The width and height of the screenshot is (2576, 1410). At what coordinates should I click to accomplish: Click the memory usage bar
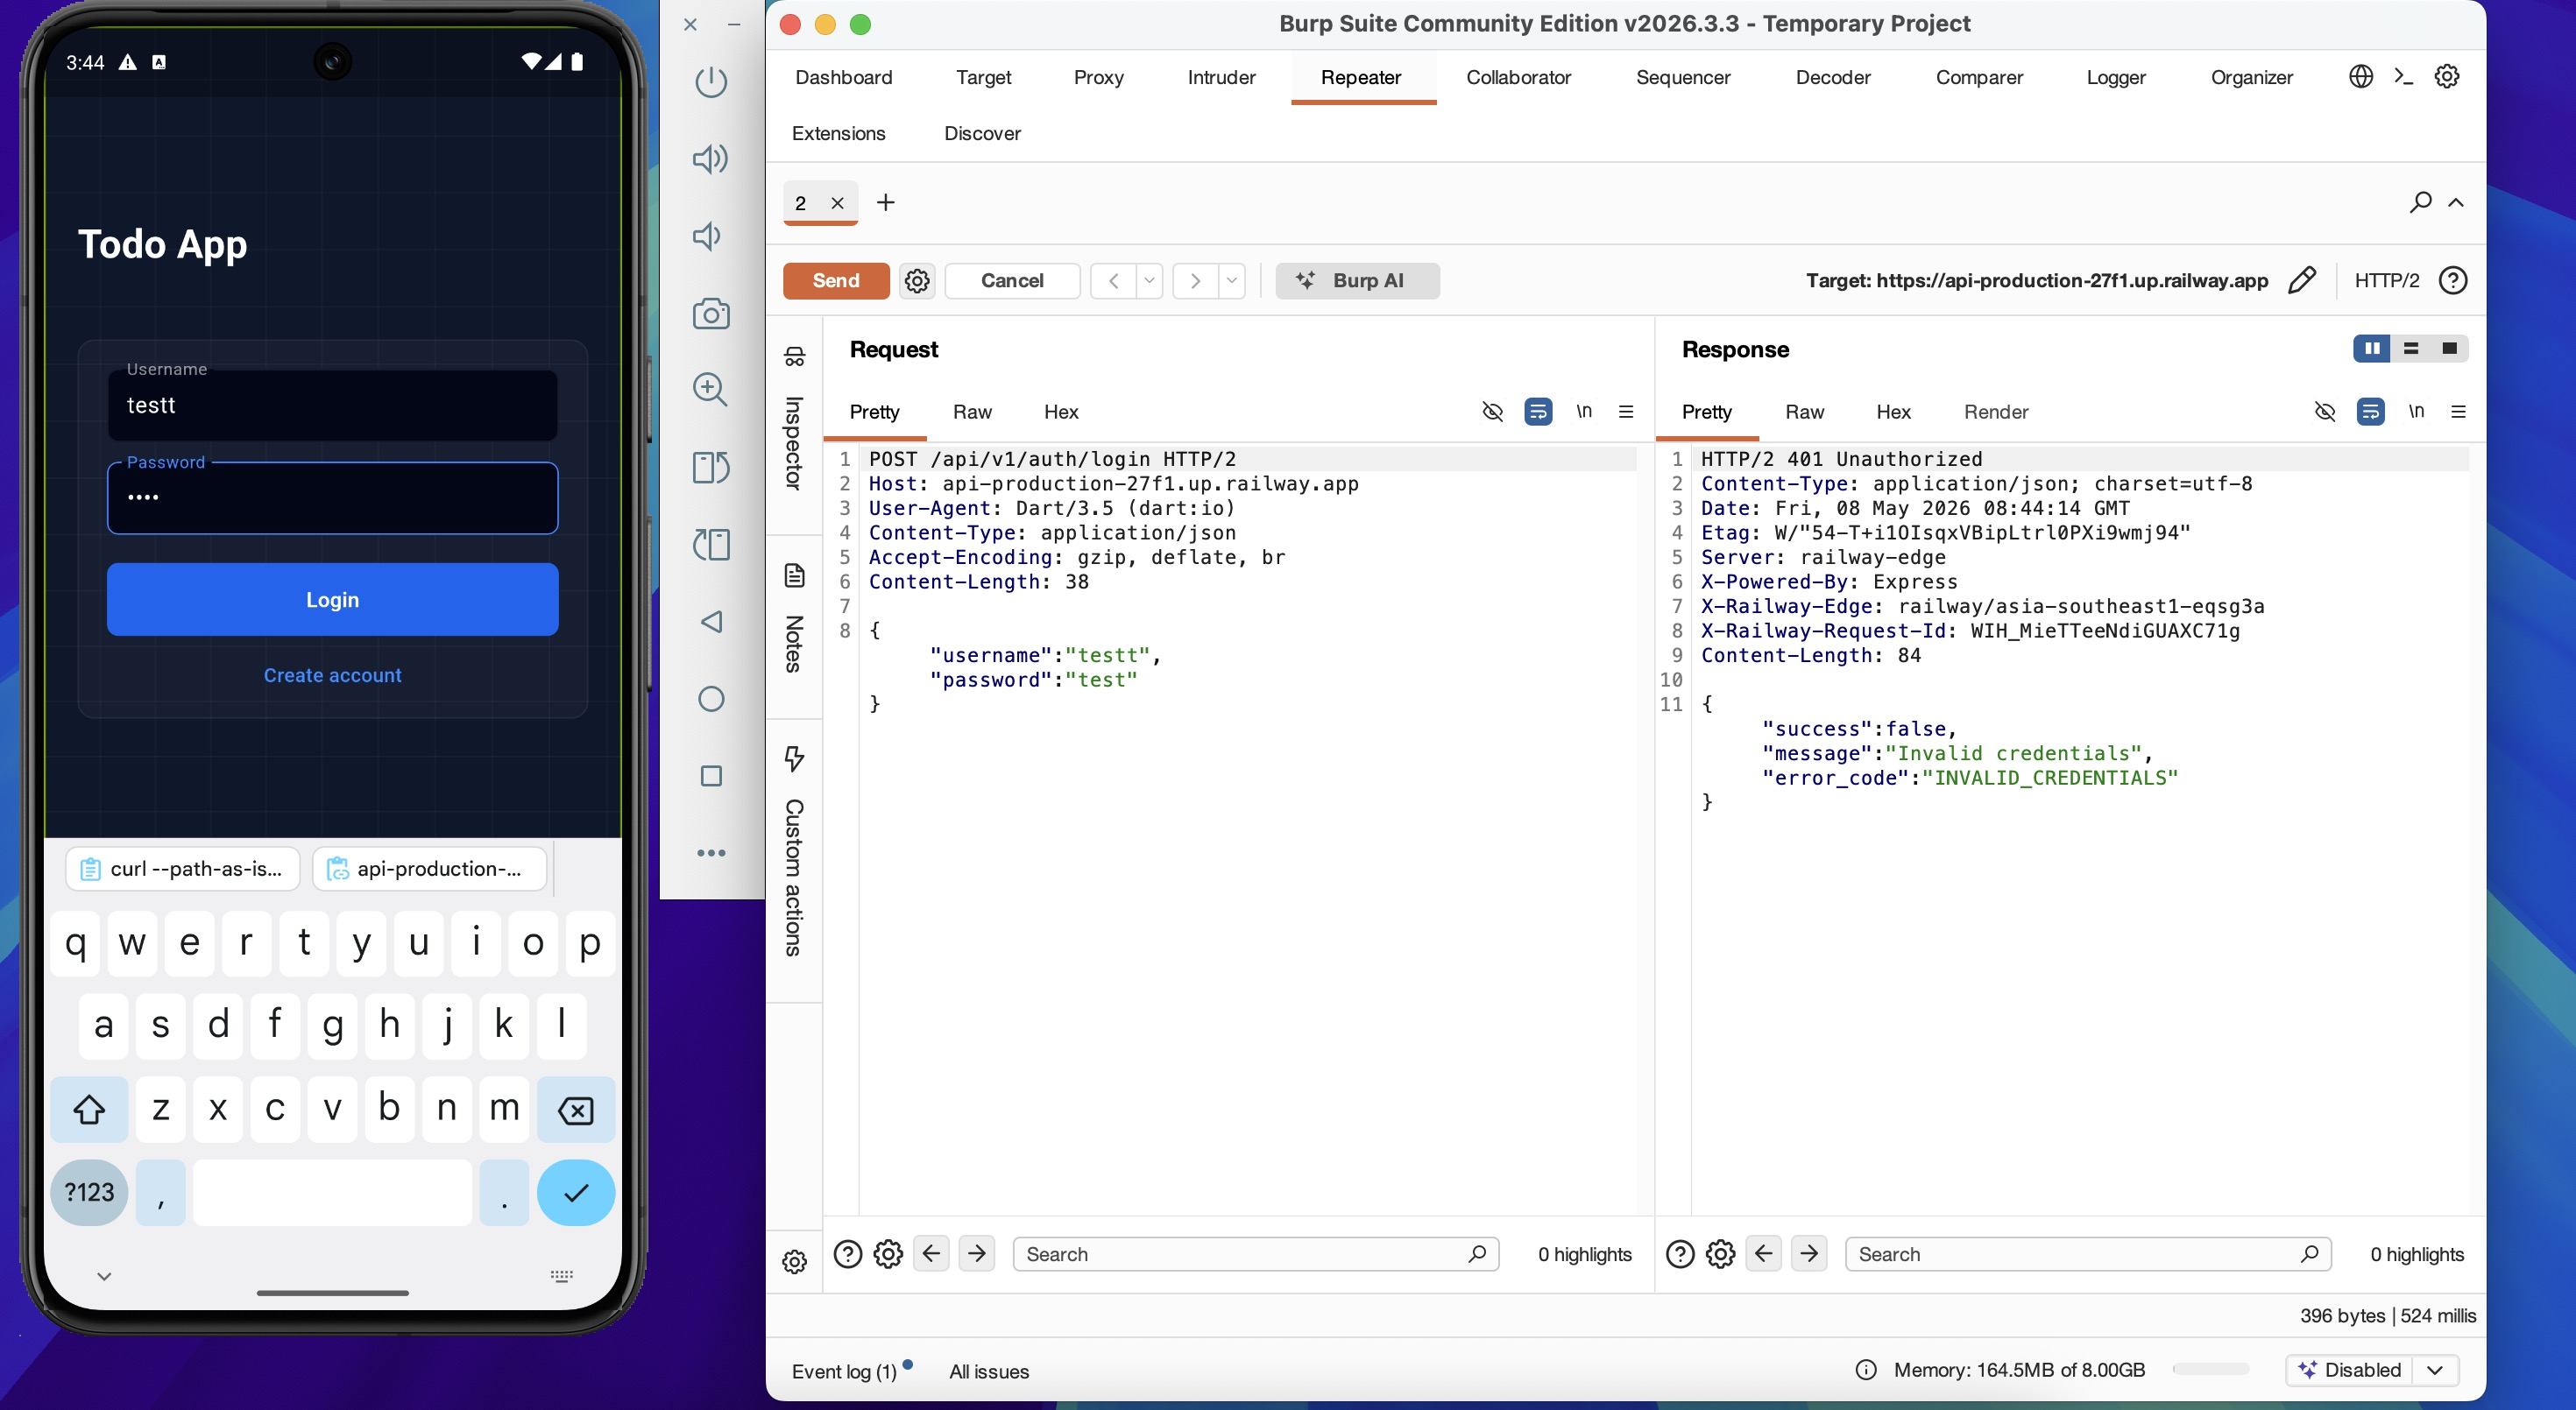click(x=2211, y=1369)
